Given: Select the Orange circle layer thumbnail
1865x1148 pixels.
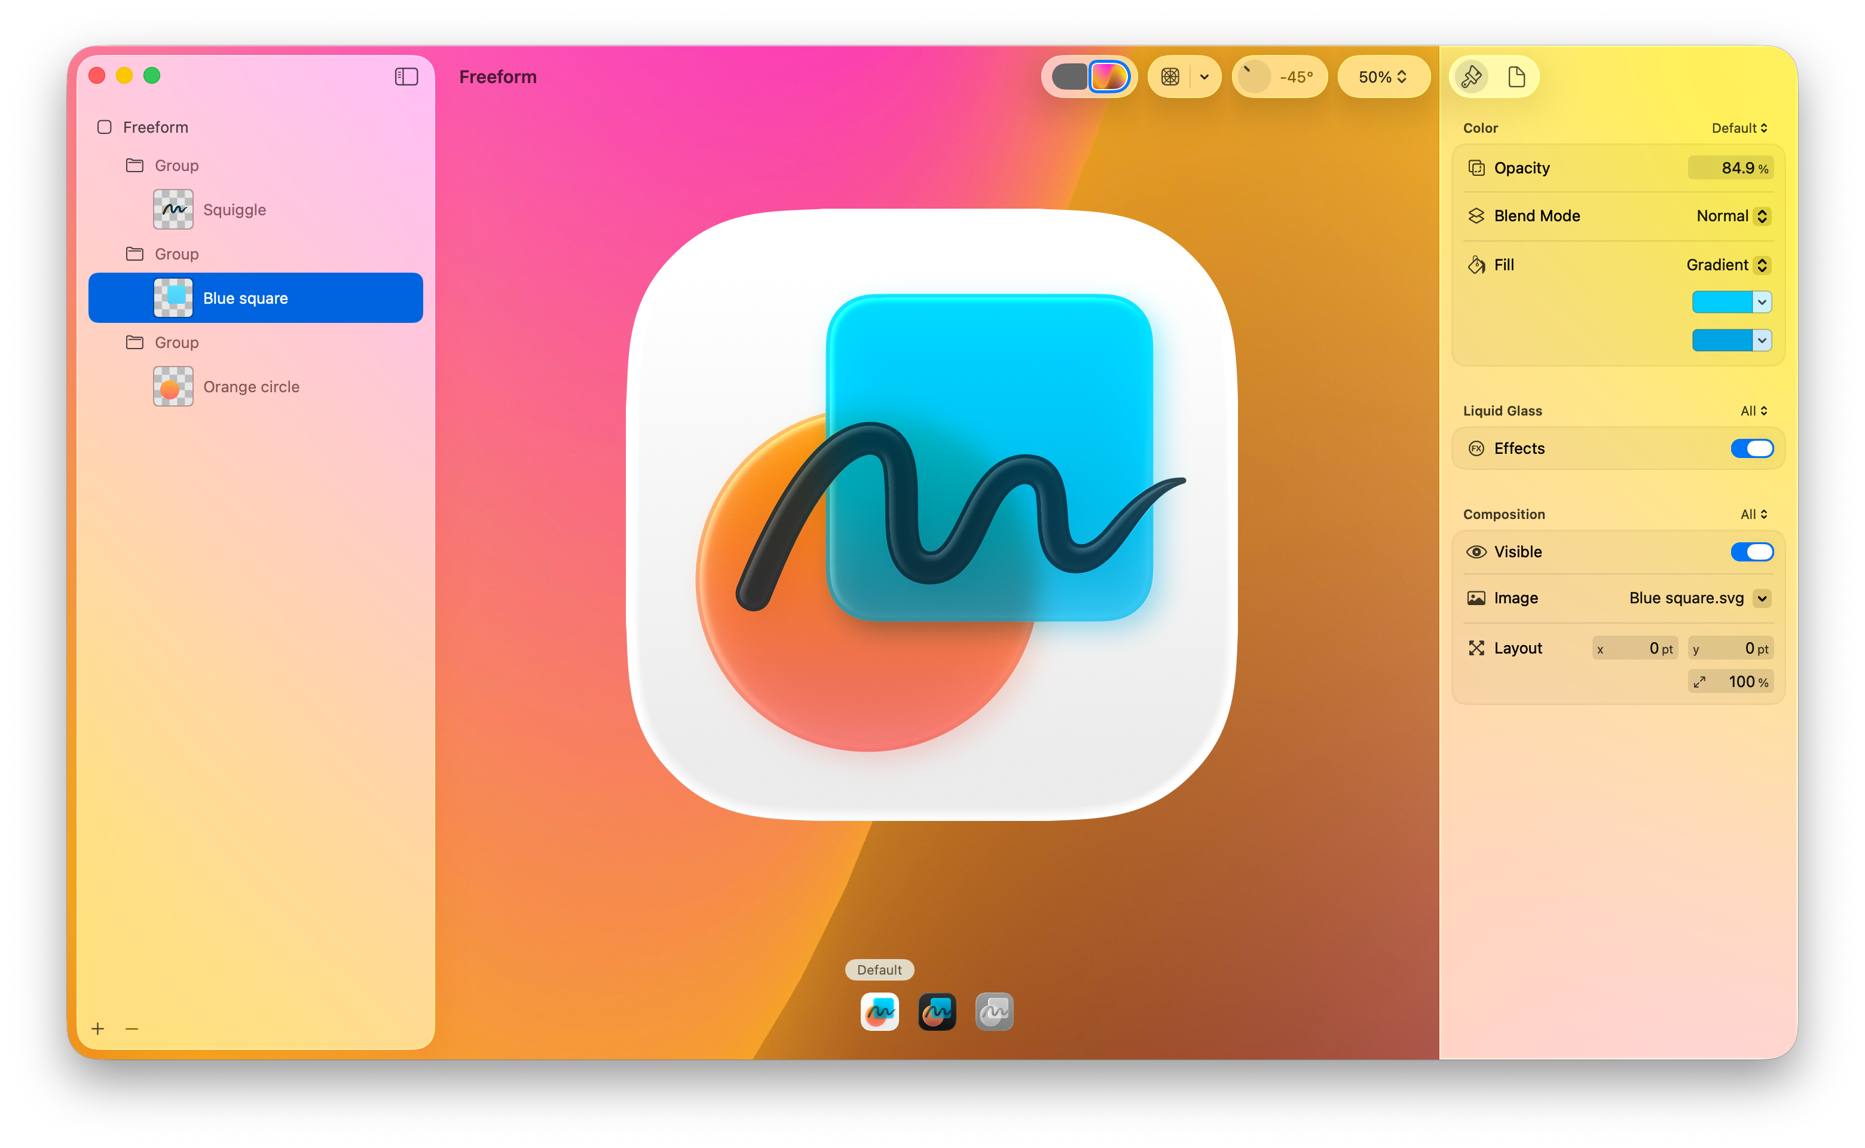Looking at the screenshot, I should click(172, 386).
